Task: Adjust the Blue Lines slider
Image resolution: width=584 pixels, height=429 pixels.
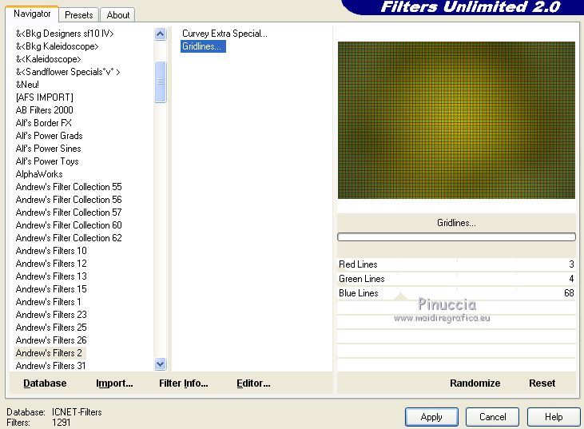Action: click(456, 293)
